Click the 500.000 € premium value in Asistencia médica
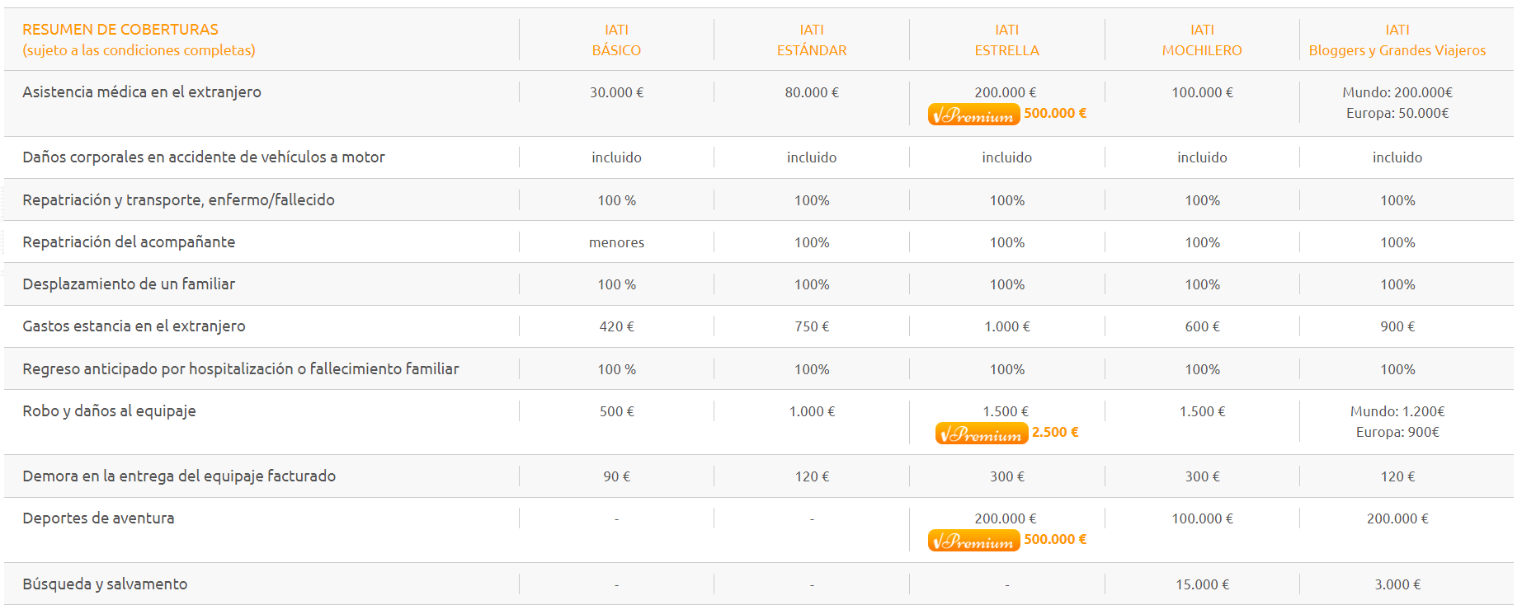The height and width of the screenshot is (605, 1522). click(1055, 114)
